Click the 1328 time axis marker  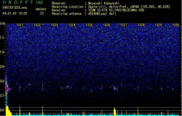tap(141, 25)
